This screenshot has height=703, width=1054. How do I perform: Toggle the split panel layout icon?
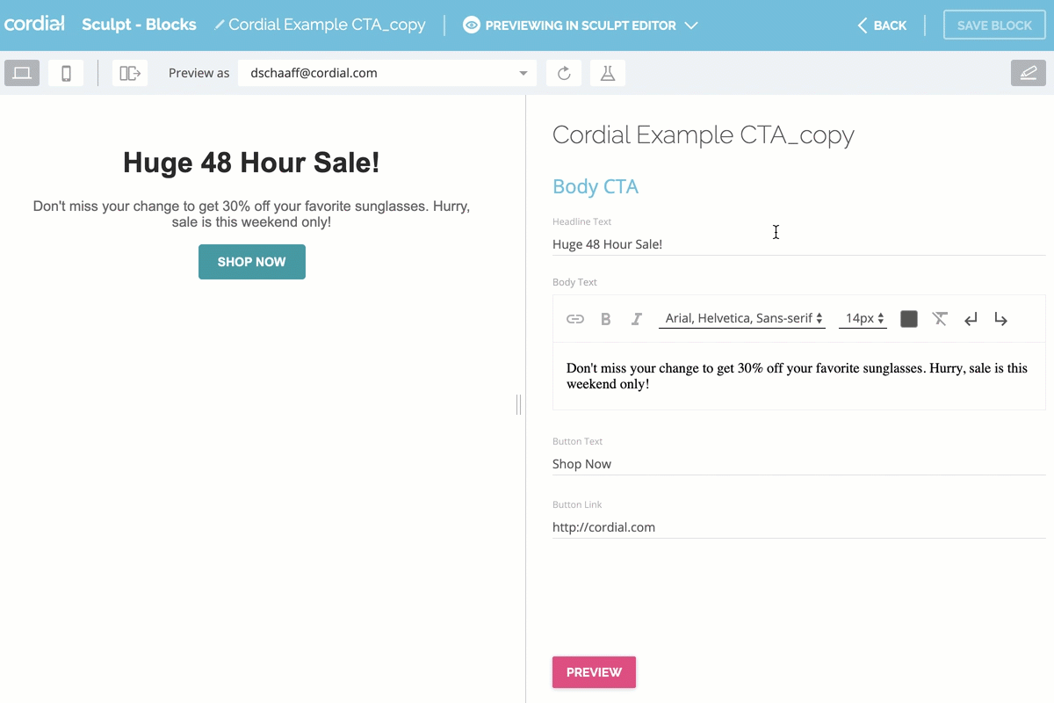[x=130, y=73]
